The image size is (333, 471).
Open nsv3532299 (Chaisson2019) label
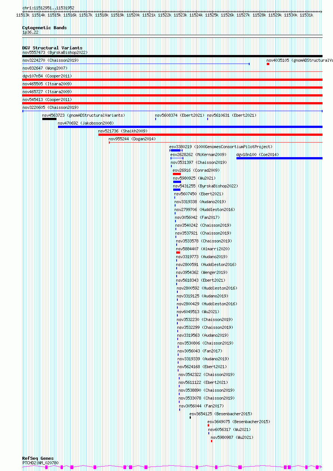click(x=205, y=327)
